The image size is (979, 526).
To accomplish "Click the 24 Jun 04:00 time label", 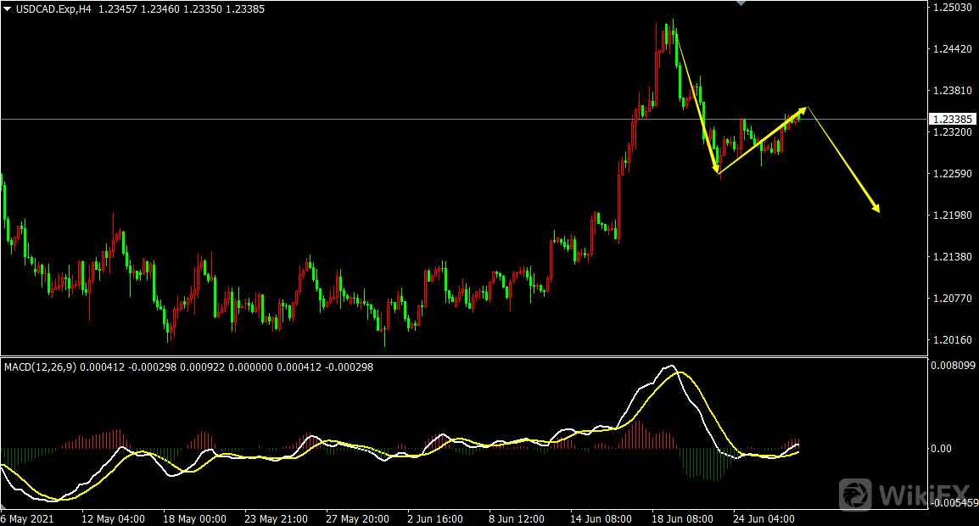I will coord(764,518).
